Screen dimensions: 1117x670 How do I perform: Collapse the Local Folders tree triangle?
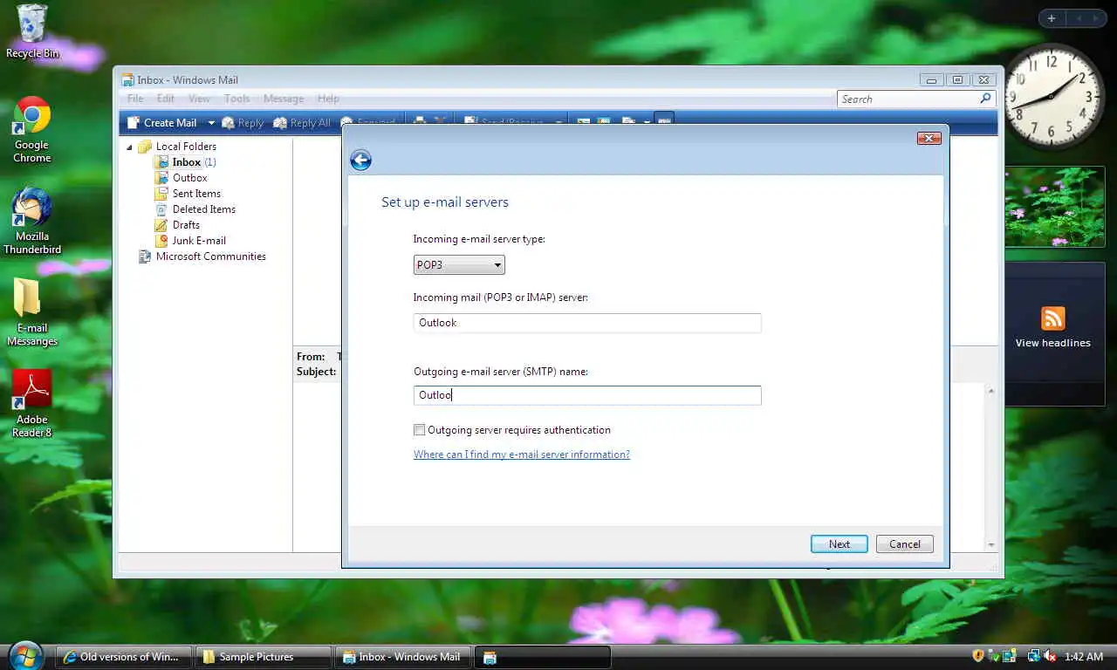pos(129,147)
